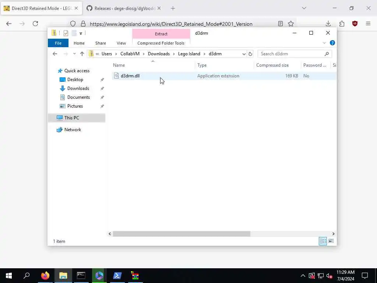Click the Firefox tracking protection shield icon
377x283 pixels.
(x=73, y=24)
